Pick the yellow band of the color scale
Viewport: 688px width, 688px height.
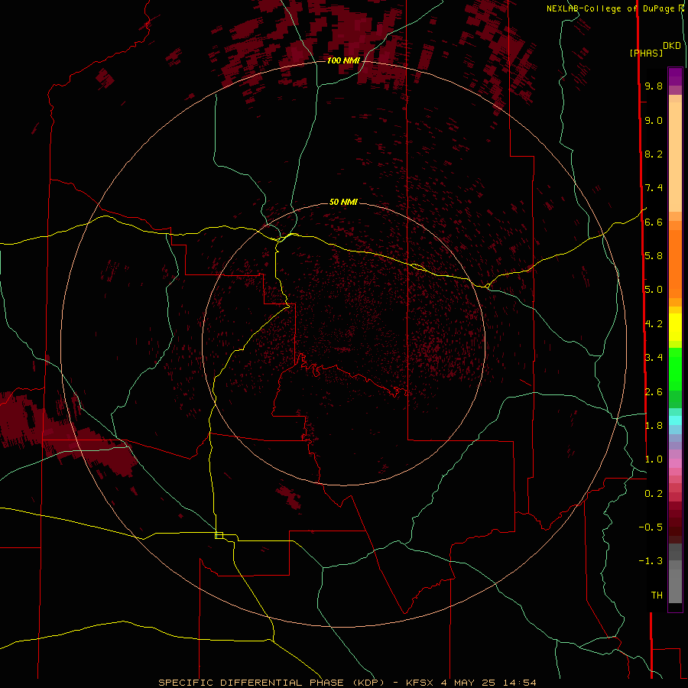(675, 327)
